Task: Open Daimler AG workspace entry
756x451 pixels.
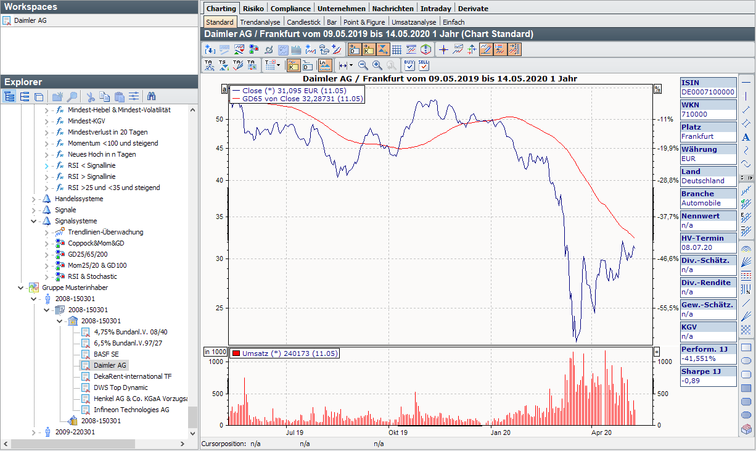Action: [x=35, y=20]
